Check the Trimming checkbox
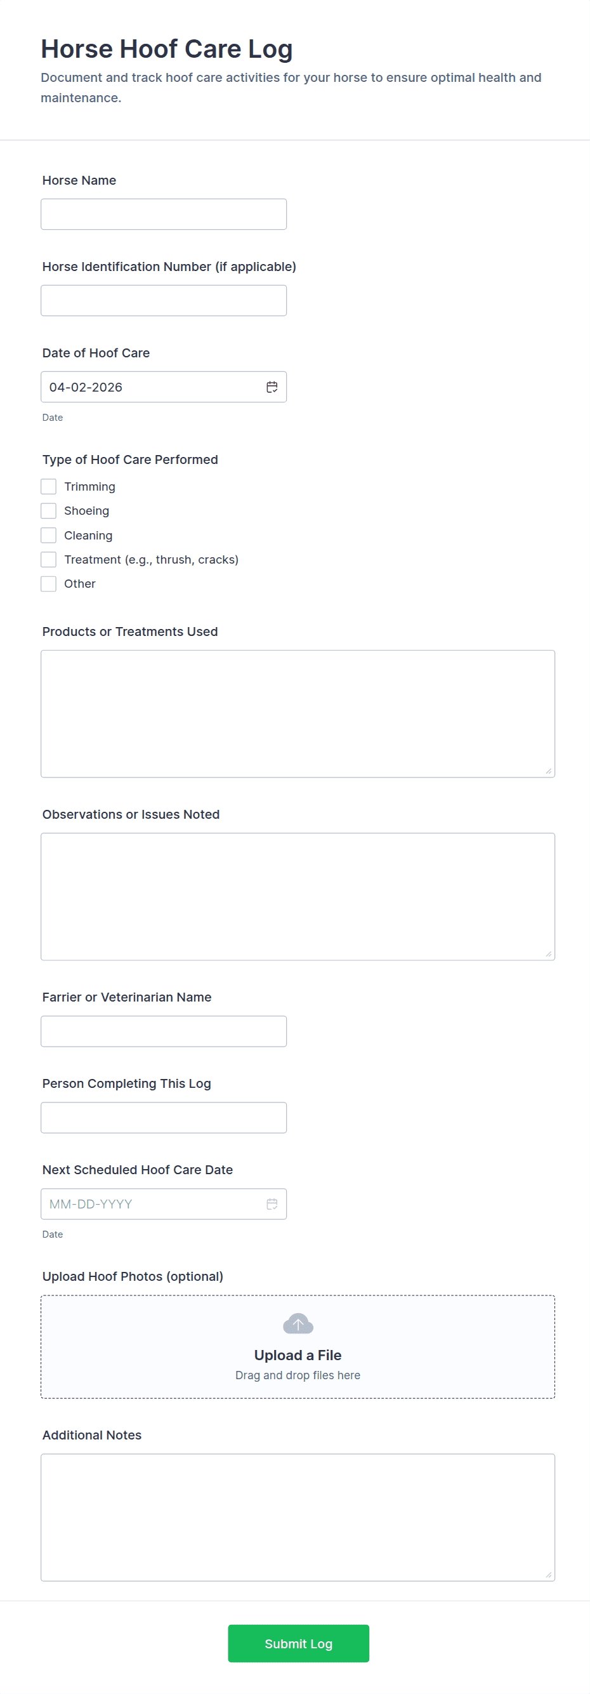Screen dimensions: 590x1694 coord(49,487)
